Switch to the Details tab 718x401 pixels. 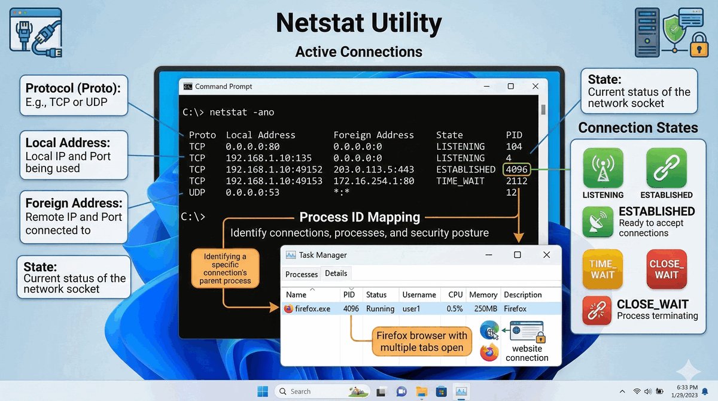click(x=336, y=274)
